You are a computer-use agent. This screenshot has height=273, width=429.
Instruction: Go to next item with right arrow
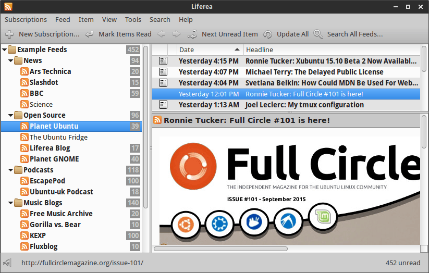pos(177,34)
